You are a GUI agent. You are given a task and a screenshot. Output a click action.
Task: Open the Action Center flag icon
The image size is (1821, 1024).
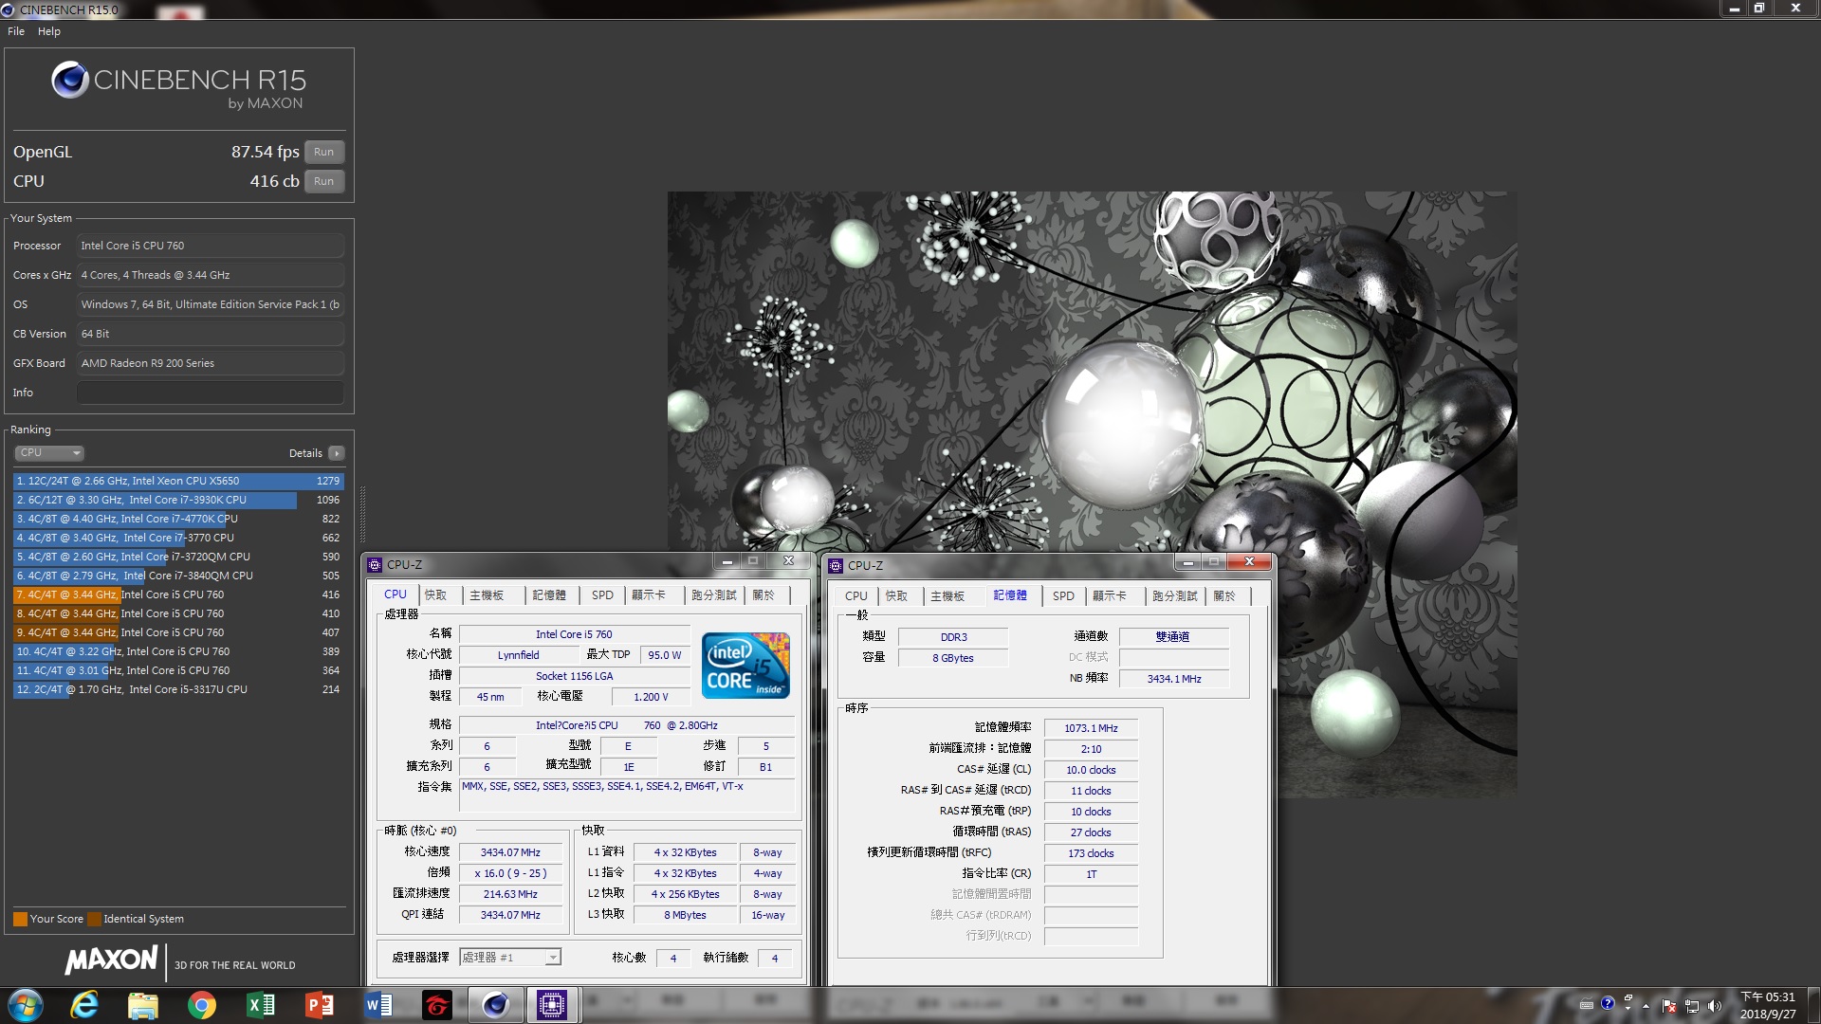click(1669, 1006)
